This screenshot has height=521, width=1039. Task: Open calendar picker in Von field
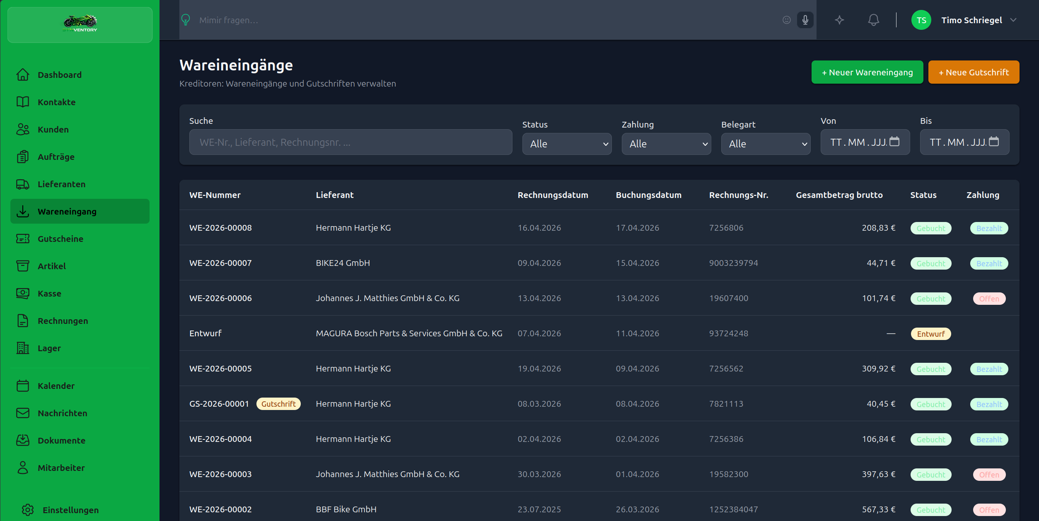tap(895, 142)
